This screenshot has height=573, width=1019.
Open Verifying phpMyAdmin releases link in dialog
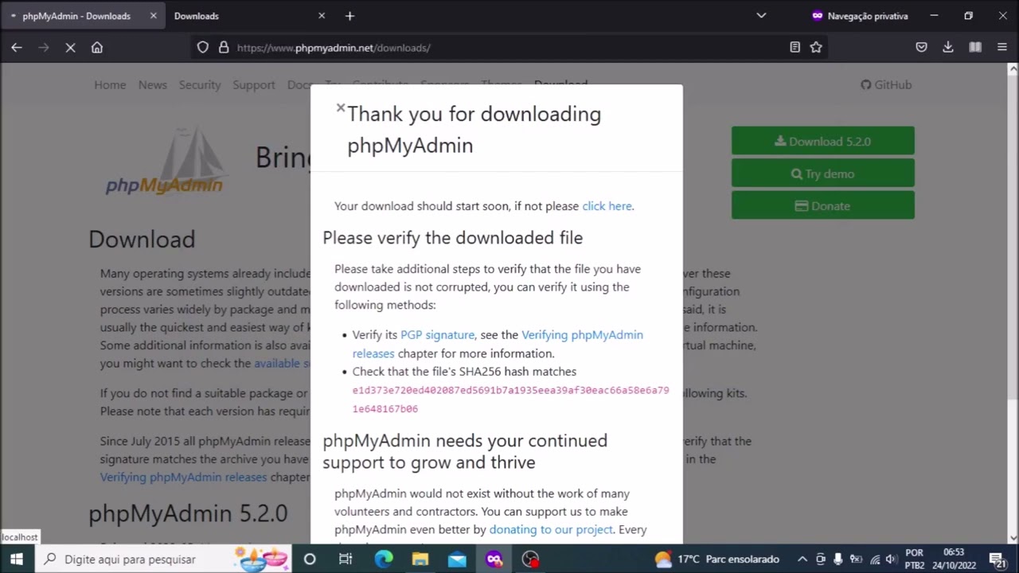click(x=498, y=344)
